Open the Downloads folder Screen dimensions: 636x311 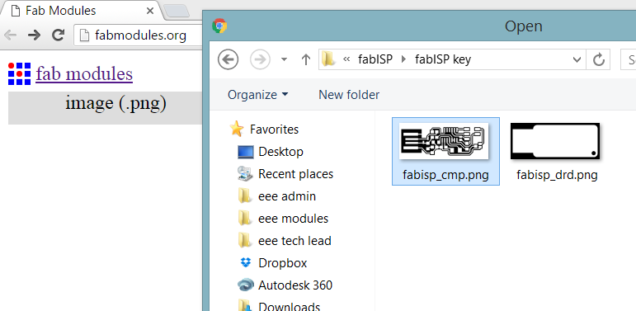click(290, 307)
